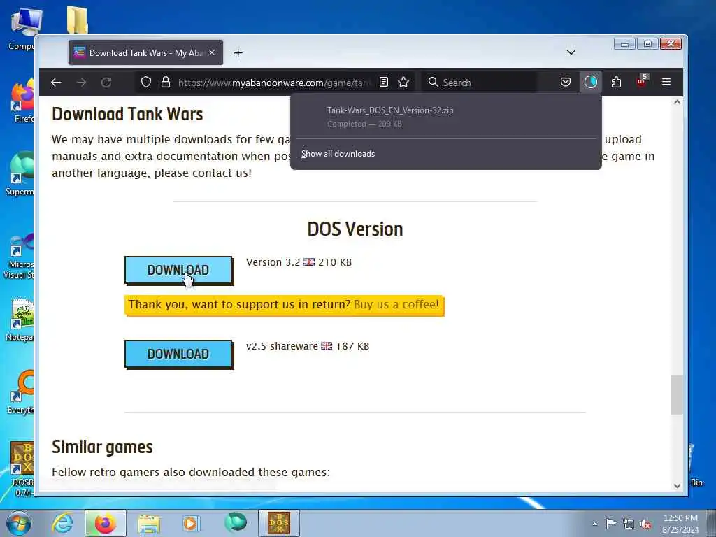Click the vertical scrollbar thumb
The width and height of the screenshot is (716, 537).
point(677,394)
